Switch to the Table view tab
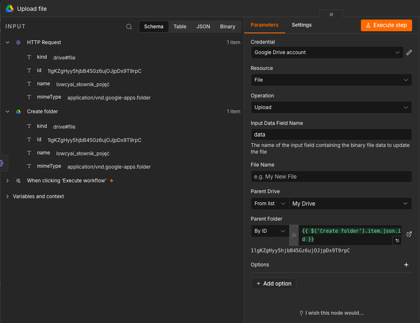This screenshot has height=323, width=420. click(x=180, y=27)
